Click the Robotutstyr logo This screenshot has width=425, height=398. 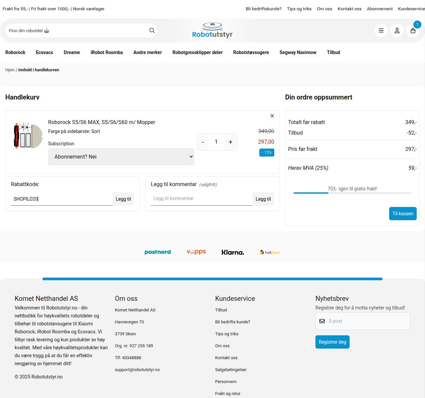click(212, 30)
